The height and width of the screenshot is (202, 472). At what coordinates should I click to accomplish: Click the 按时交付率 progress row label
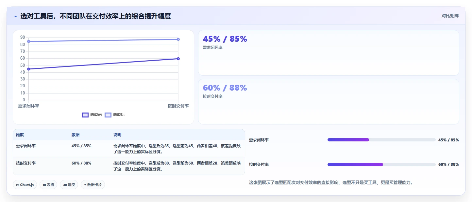(x=259, y=165)
